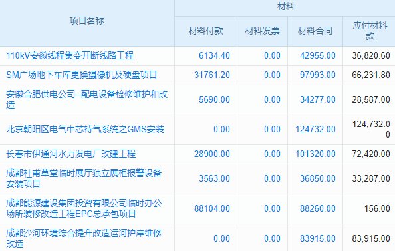Open 0.00 invoice for 长春市伊通河 row
The width and height of the screenshot is (395, 251).
272,154
